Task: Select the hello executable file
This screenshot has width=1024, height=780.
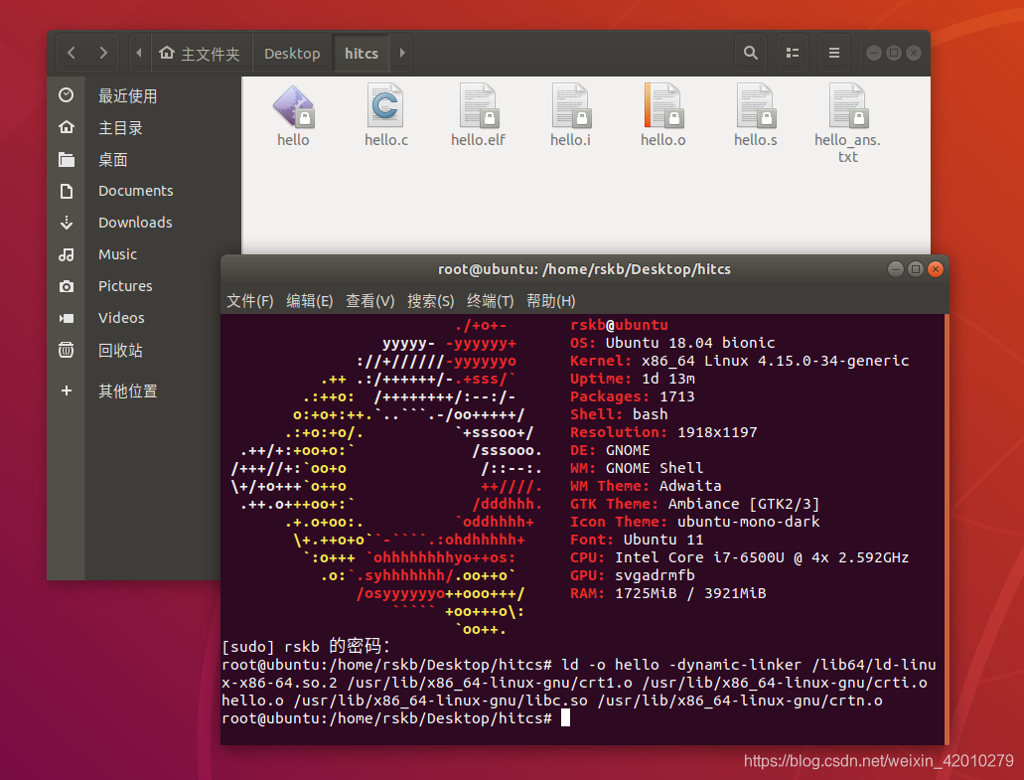Action: point(293,115)
